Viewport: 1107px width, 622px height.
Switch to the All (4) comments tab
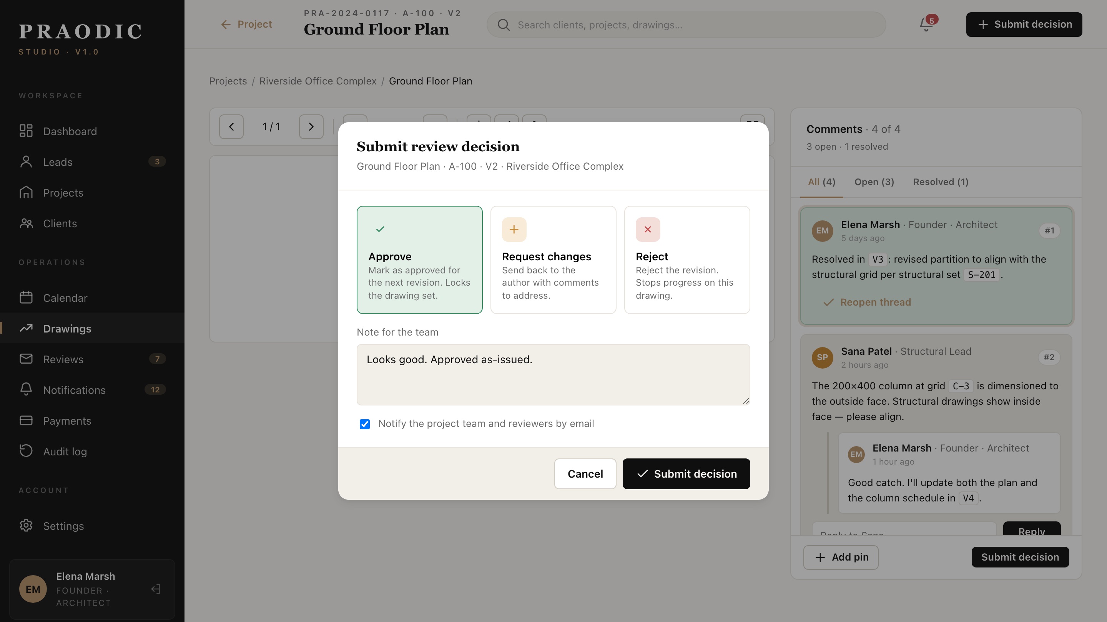[821, 182]
